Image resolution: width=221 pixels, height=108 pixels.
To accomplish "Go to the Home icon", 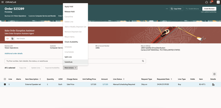I will 207,2.
